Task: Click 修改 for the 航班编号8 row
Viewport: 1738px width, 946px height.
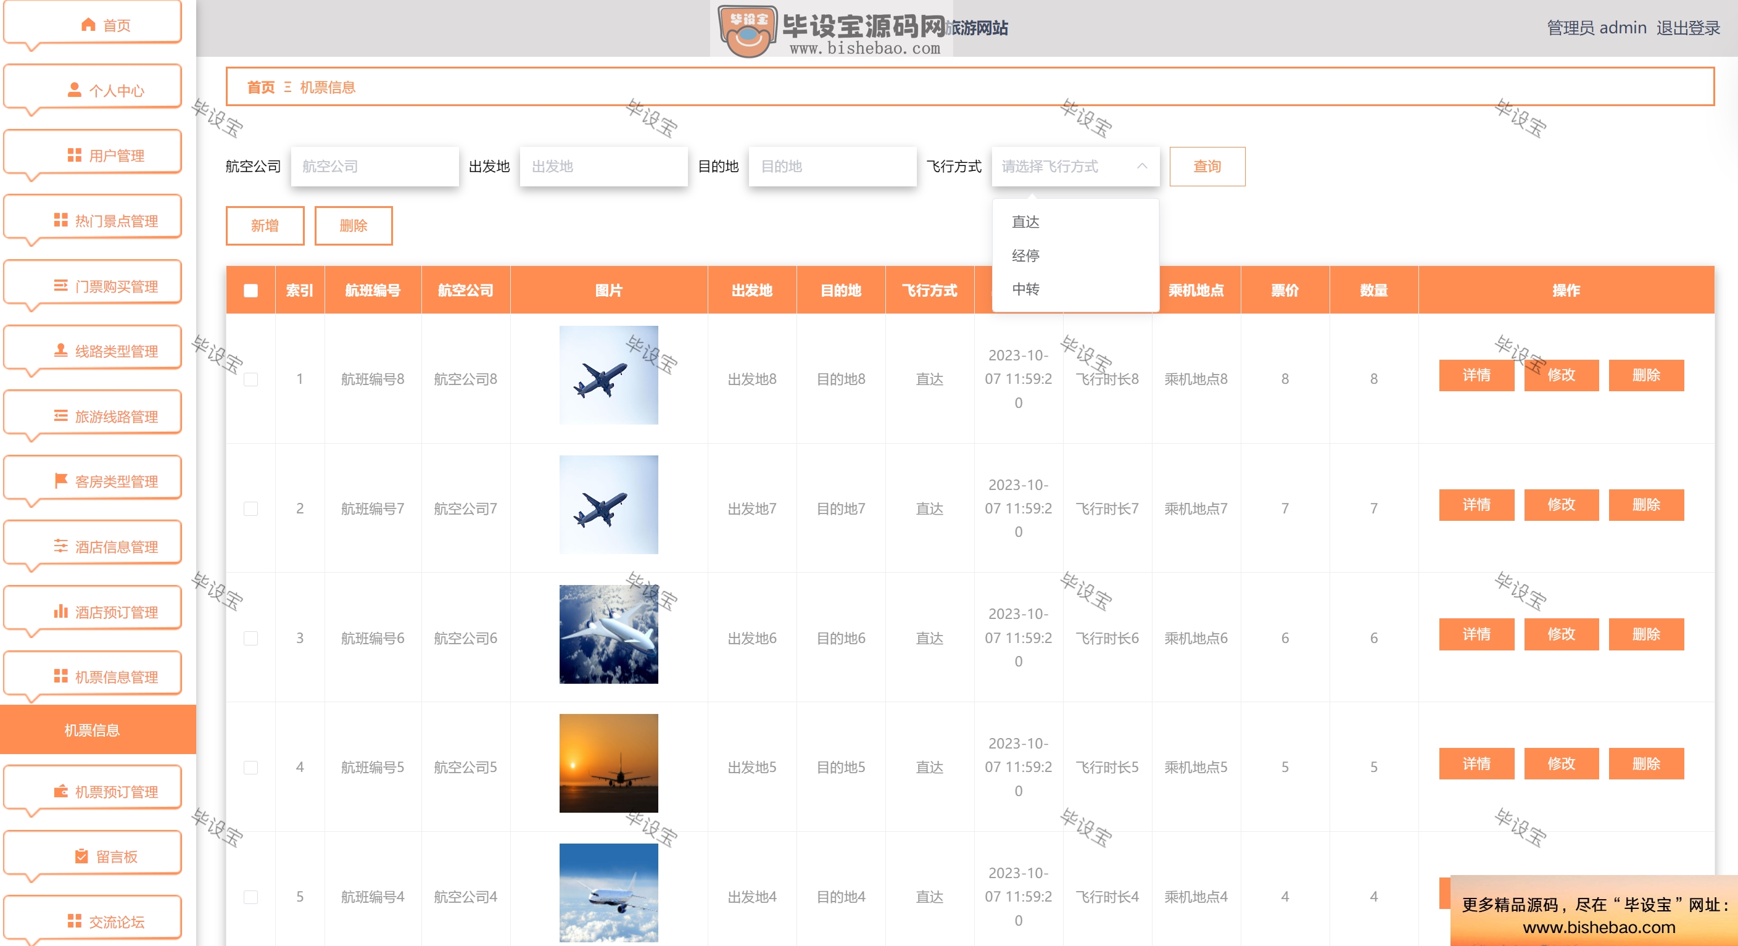Action: click(1561, 375)
